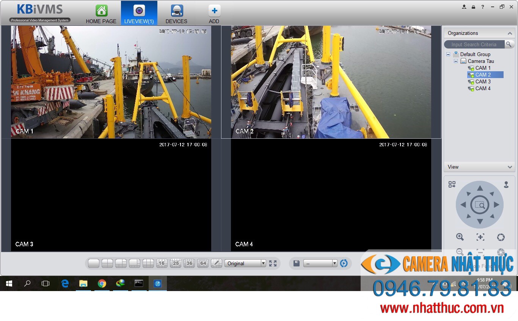Collapse the Default Group tree node
The width and height of the screenshot is (518, 321).
pyautogui.click(x=449, y=54)
